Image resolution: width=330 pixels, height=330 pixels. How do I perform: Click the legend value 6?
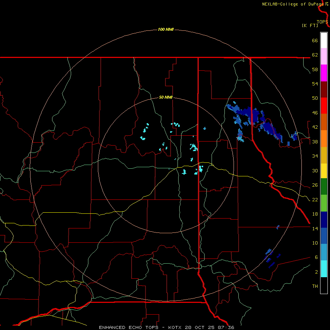click(x=316, y=257)
